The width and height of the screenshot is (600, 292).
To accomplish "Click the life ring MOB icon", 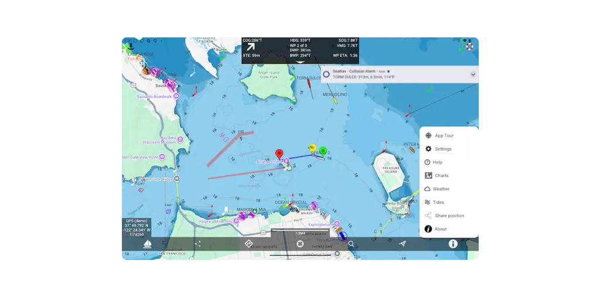I will tap(469, 47).
